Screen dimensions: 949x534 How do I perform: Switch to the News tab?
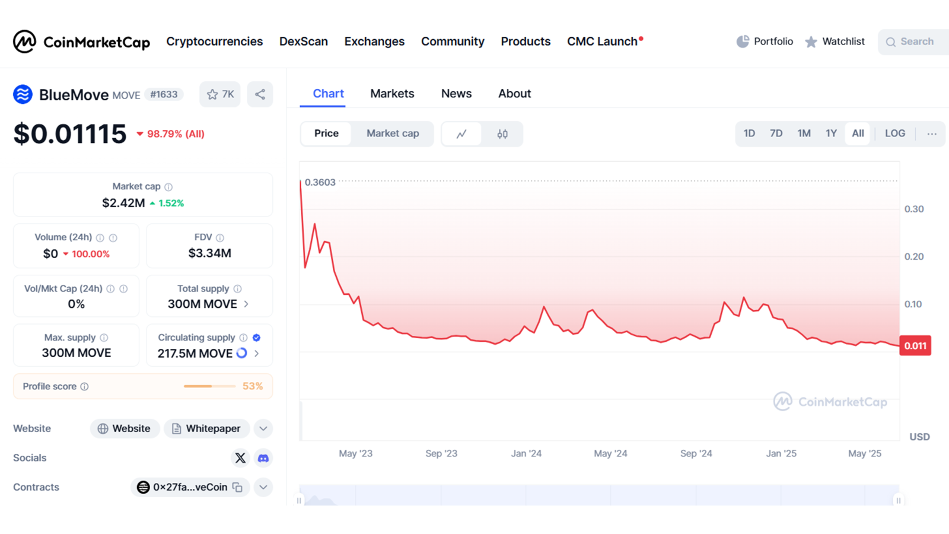[x=456, y=94]
